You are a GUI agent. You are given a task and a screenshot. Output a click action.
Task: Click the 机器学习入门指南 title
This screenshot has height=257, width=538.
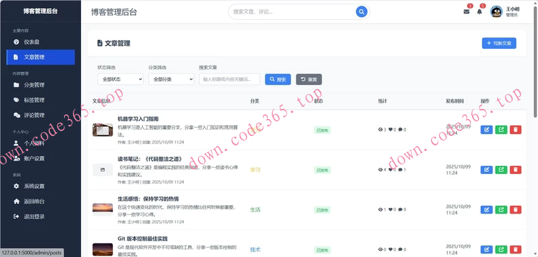click(138, 119)
